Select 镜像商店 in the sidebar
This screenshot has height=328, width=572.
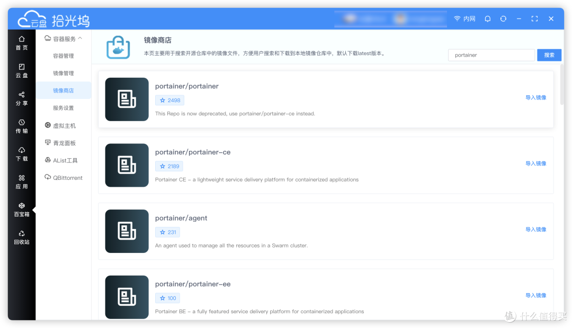click(64, 90)
